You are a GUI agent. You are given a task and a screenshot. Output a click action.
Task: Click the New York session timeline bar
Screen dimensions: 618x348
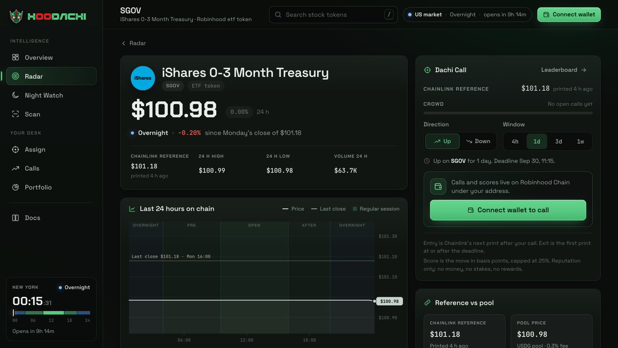[x=51, y=313]
